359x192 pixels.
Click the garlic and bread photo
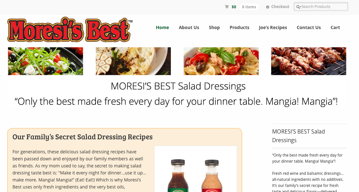(x=133, y=61)
